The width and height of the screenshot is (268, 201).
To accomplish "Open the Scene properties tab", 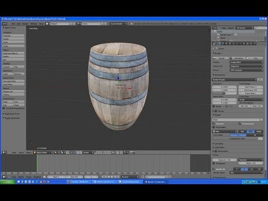I will tap(223, 44).
